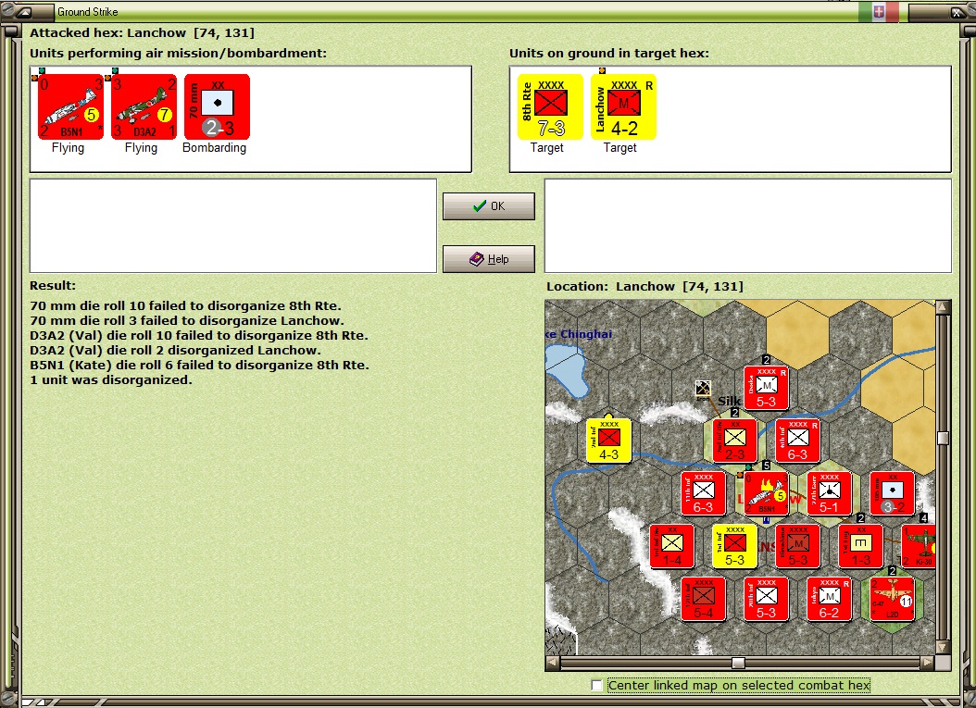Click the Hiroshima 5-3 map unit

798,546
